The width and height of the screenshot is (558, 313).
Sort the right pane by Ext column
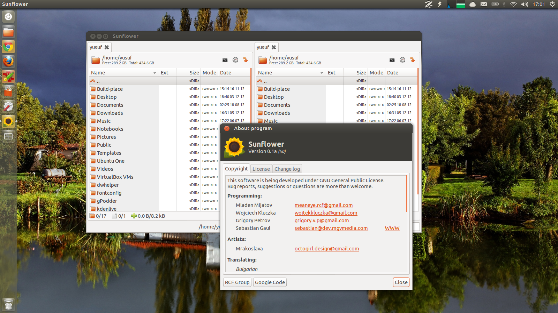(334, 73)
